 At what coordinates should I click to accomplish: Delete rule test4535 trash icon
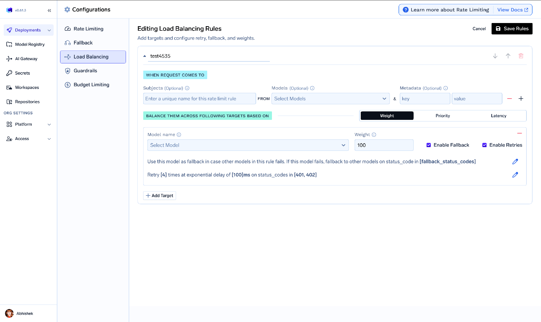pyautogui.click(x=521, y=56)
